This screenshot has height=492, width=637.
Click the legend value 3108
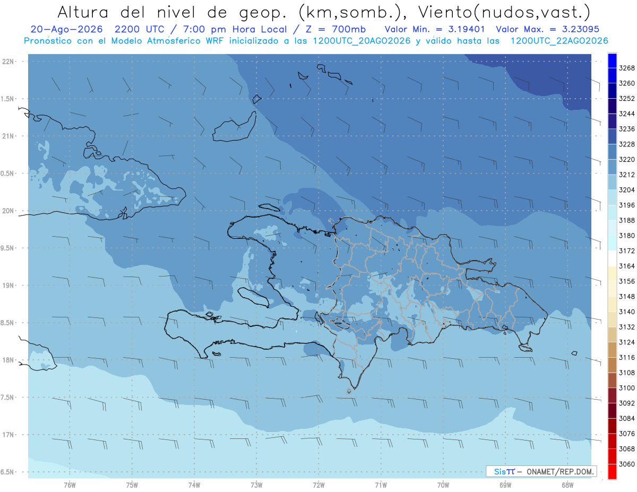(627, 373)
